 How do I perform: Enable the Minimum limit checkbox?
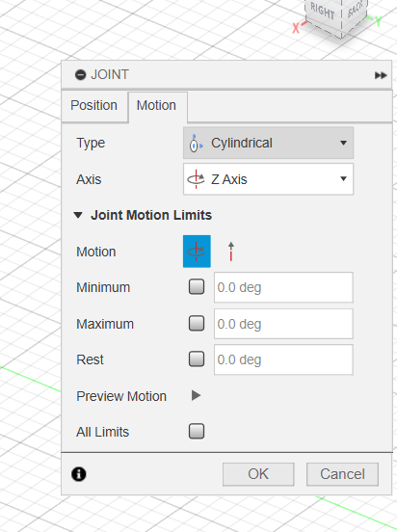[197, 286]
